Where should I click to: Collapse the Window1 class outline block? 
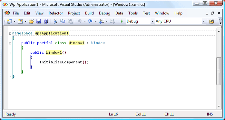[x=10, y=43]
